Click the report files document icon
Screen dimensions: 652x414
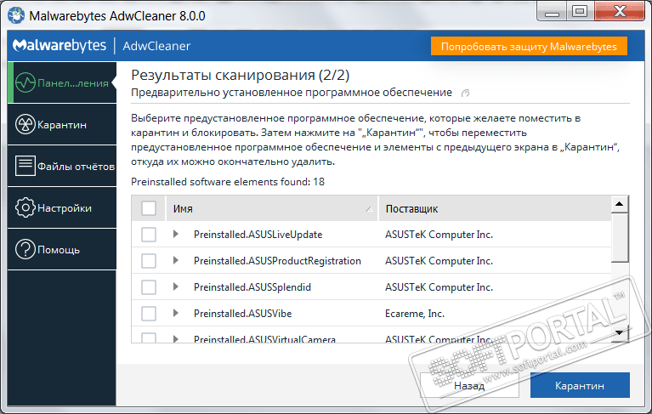[x=26, y=166]
